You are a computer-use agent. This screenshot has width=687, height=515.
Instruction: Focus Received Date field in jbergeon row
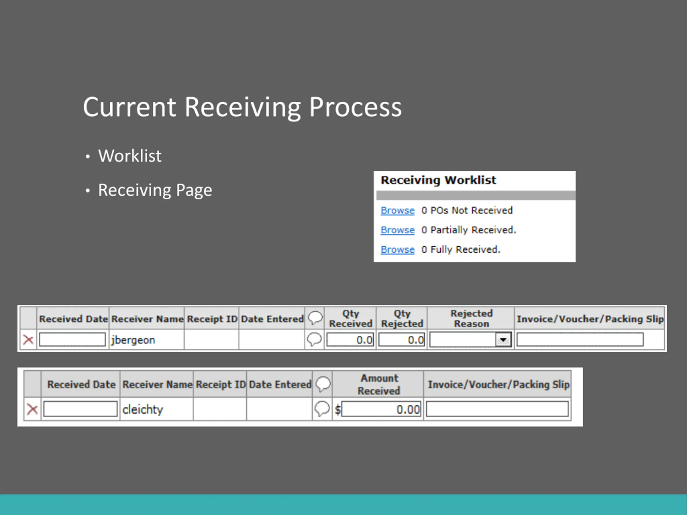coord(72,340)
